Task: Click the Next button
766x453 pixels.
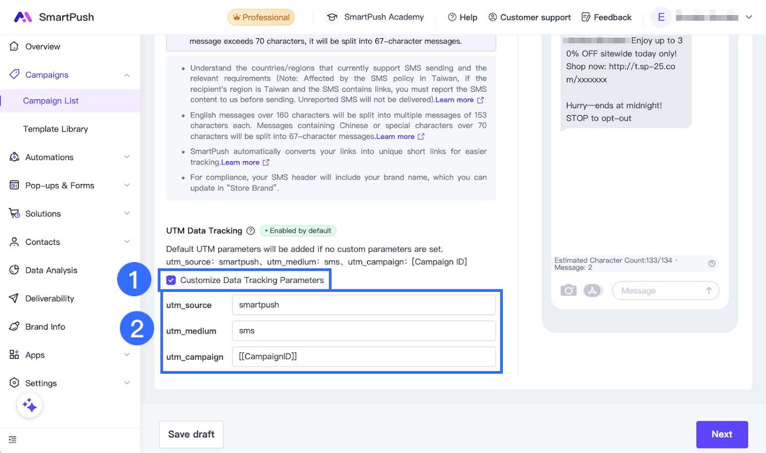Action: pos(721,434)
